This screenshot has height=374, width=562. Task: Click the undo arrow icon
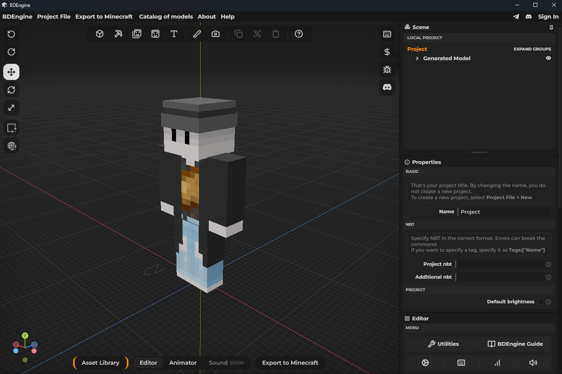[x=11, y=34]
